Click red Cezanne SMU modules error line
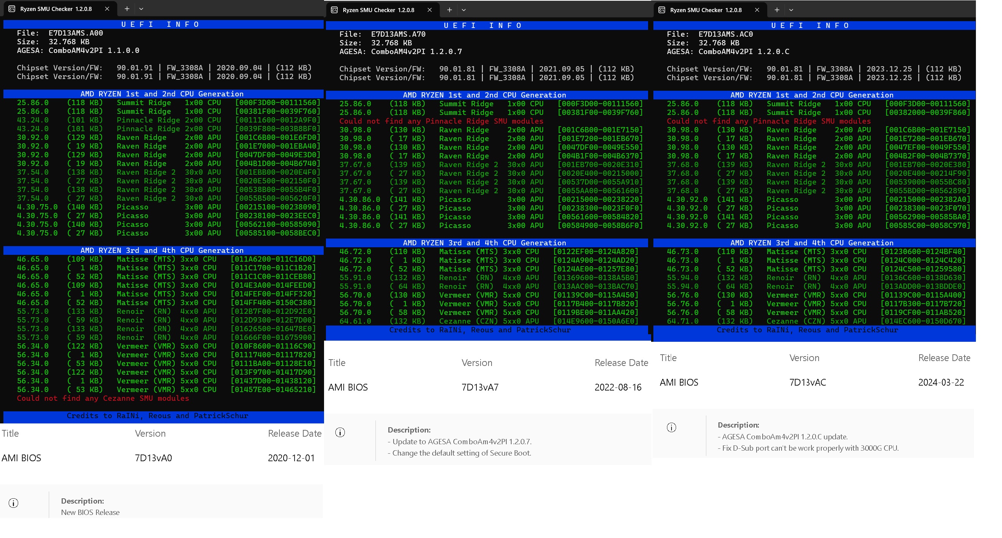 (x=103, y=398)
